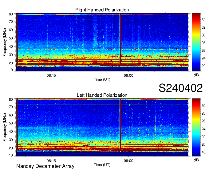Click the "Left Handed Polarization" title

click(x=102, y=95)
